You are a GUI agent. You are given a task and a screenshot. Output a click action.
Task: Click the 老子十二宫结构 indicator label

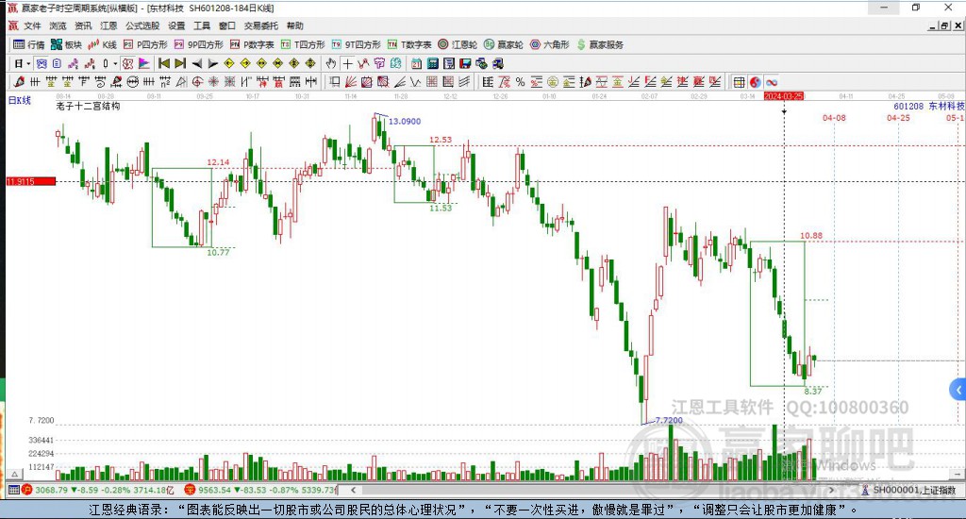pyautogui.click(x=88, y=106)
